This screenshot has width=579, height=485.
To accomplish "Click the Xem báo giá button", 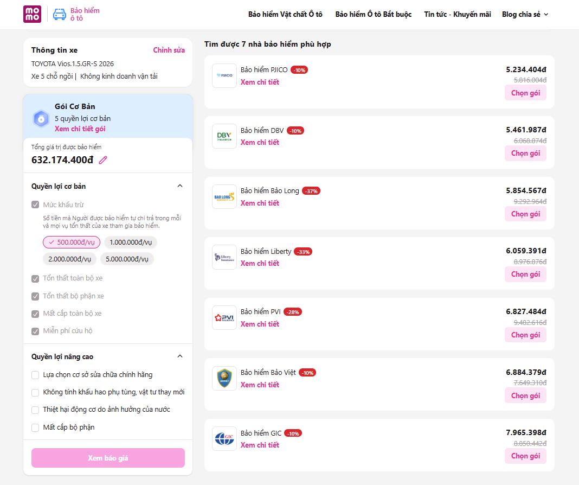I will (108, 458).
